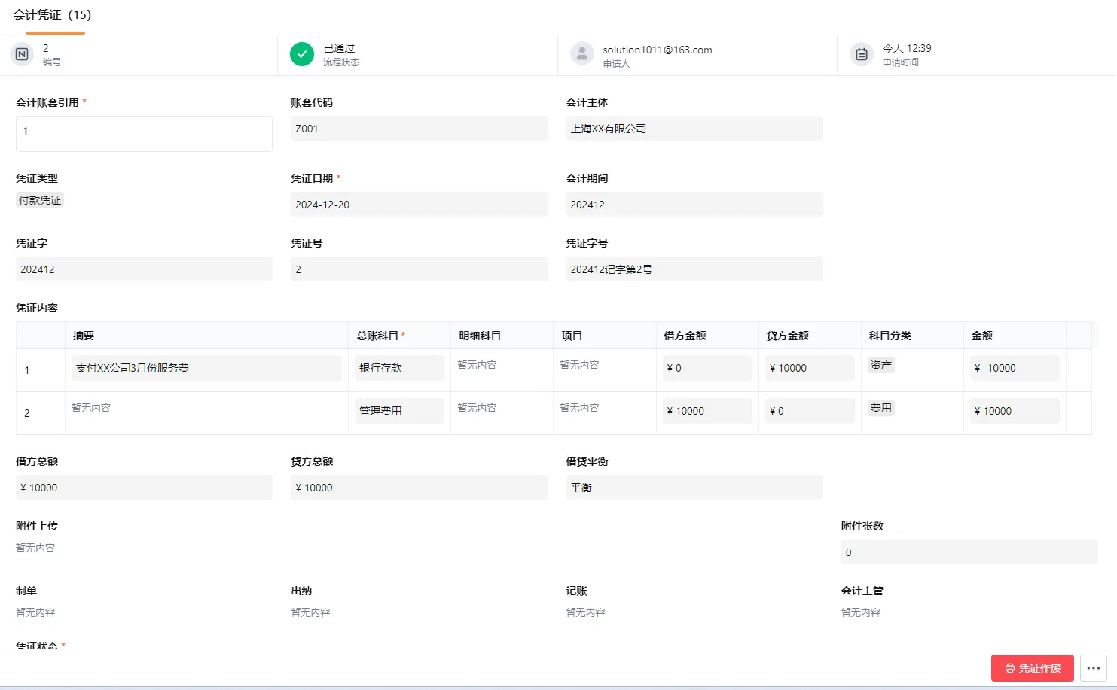Click the 会计账套引用 input field
The image size is (1117, 690).
coord(144,133)
